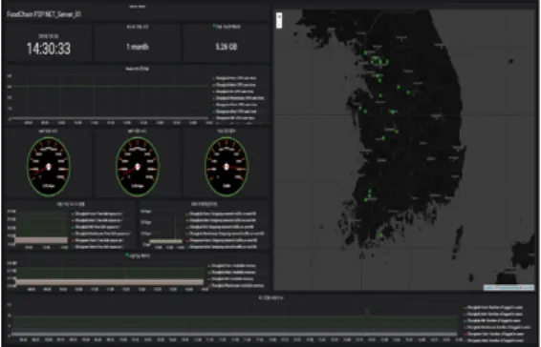Toggle Warehouse Number of logged in users legend

(x=500, y=327)
